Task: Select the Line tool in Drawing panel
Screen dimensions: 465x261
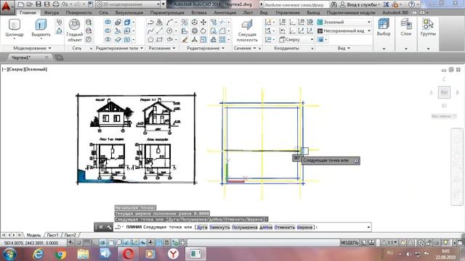Action: click(x=160, y=30)
